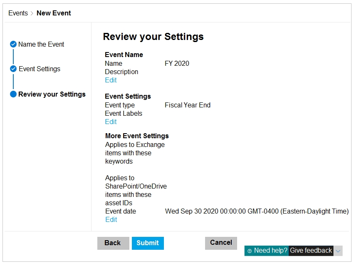The height and width of the screenshot is (266, 354).
Task: Click the breadcrumb chevron after Events
Action: (32, 13)
